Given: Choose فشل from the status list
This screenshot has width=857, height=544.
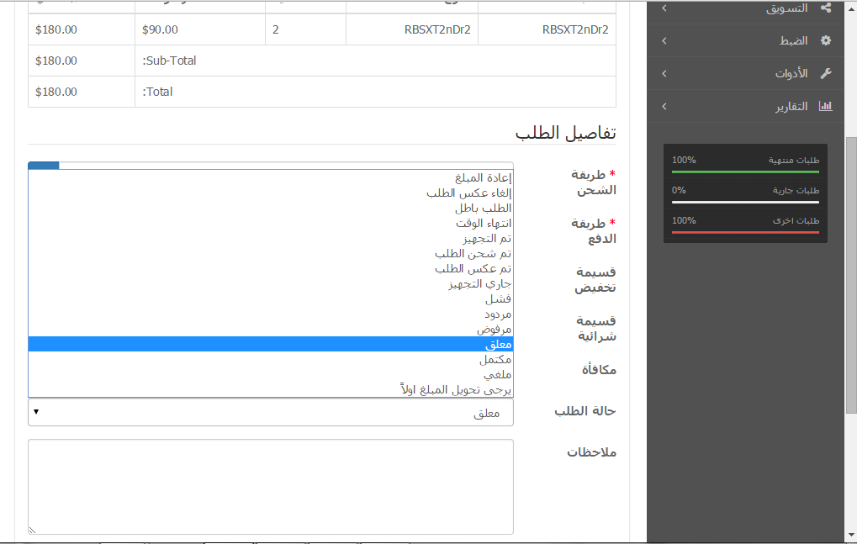Looking at the screenshot, I should 271,299.
